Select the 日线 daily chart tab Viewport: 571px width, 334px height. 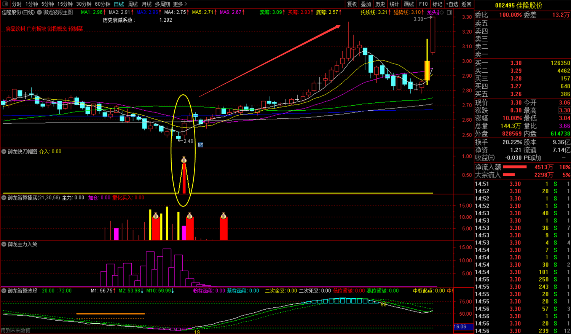point(119,4)
